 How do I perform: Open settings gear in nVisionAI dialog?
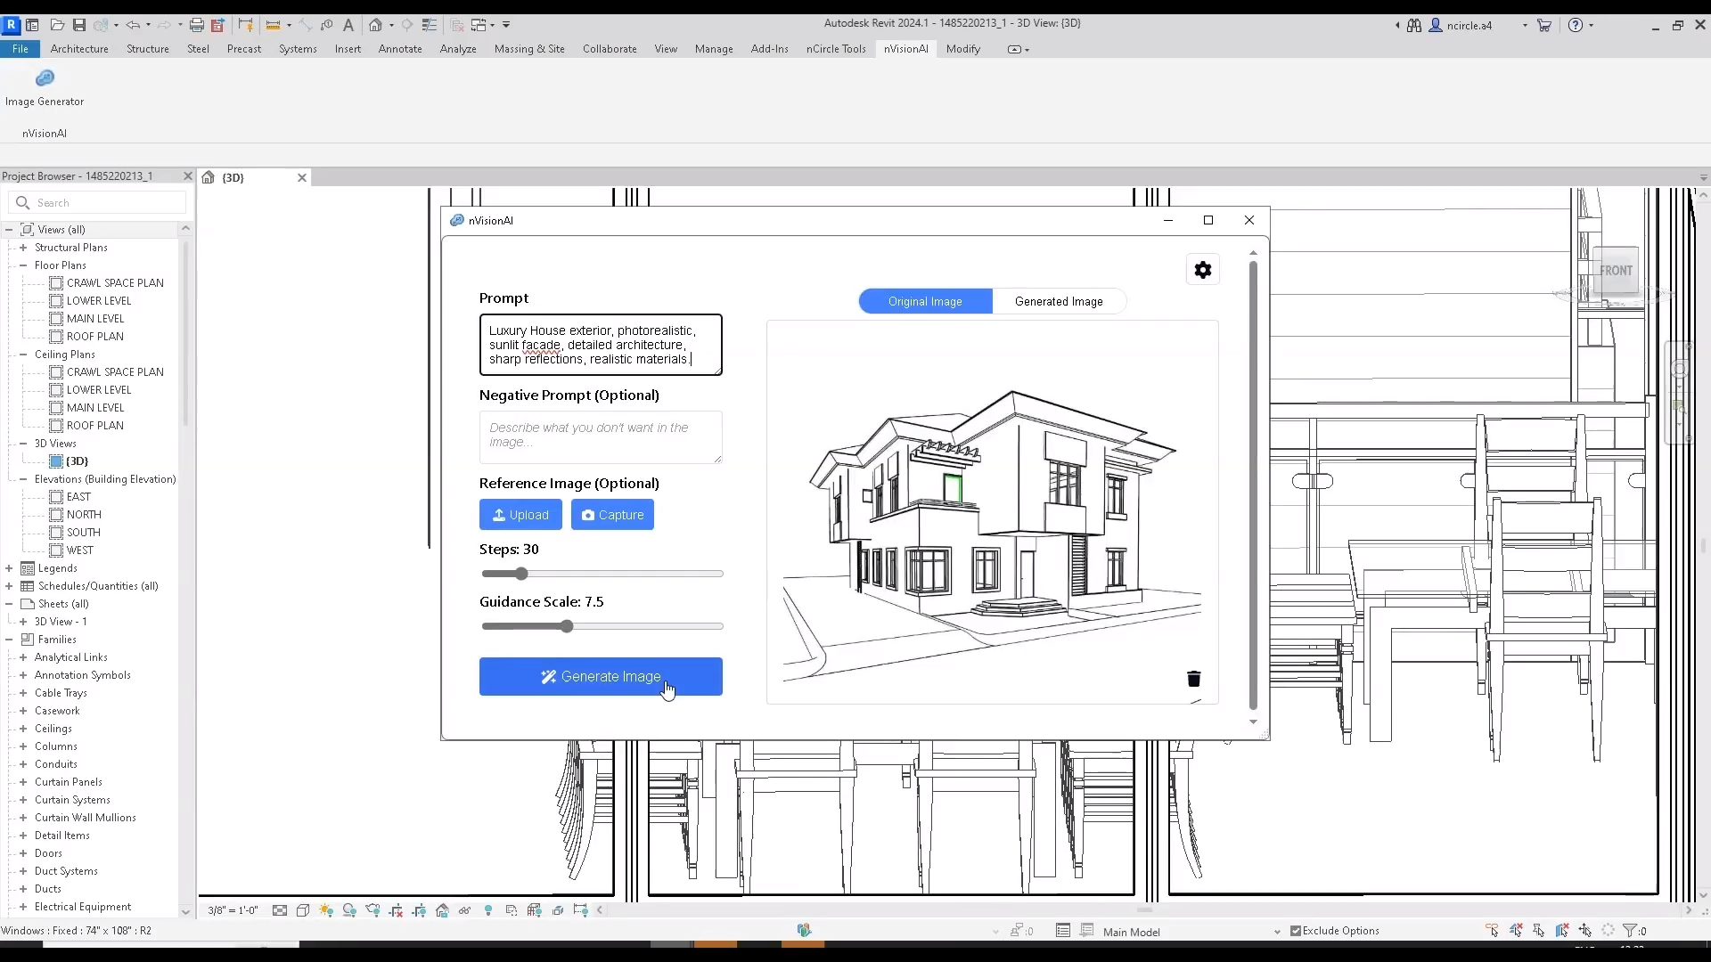(1203, 270)
